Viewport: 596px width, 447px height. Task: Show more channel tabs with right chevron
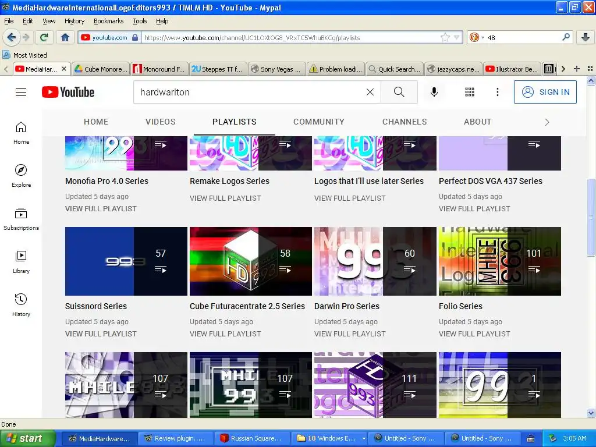click(547, 122)
